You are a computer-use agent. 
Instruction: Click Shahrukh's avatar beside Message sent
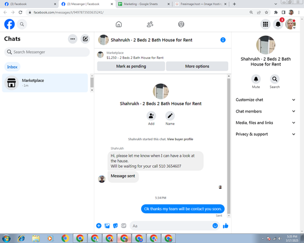[x=102, y=179]
